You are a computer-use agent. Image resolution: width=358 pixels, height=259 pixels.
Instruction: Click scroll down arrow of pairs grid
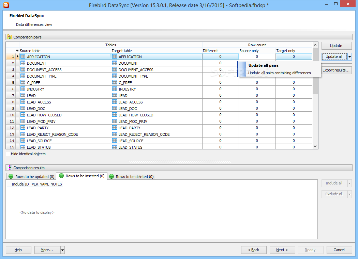(x=315, y=146)
